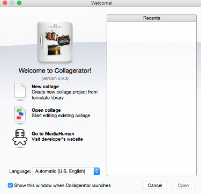Select Open collage title text
The height and width of the screenshot is (194, 201).
click(46, 110)
